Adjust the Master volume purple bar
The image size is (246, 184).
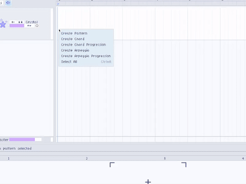pyautogui.click(x=22, y=140)
